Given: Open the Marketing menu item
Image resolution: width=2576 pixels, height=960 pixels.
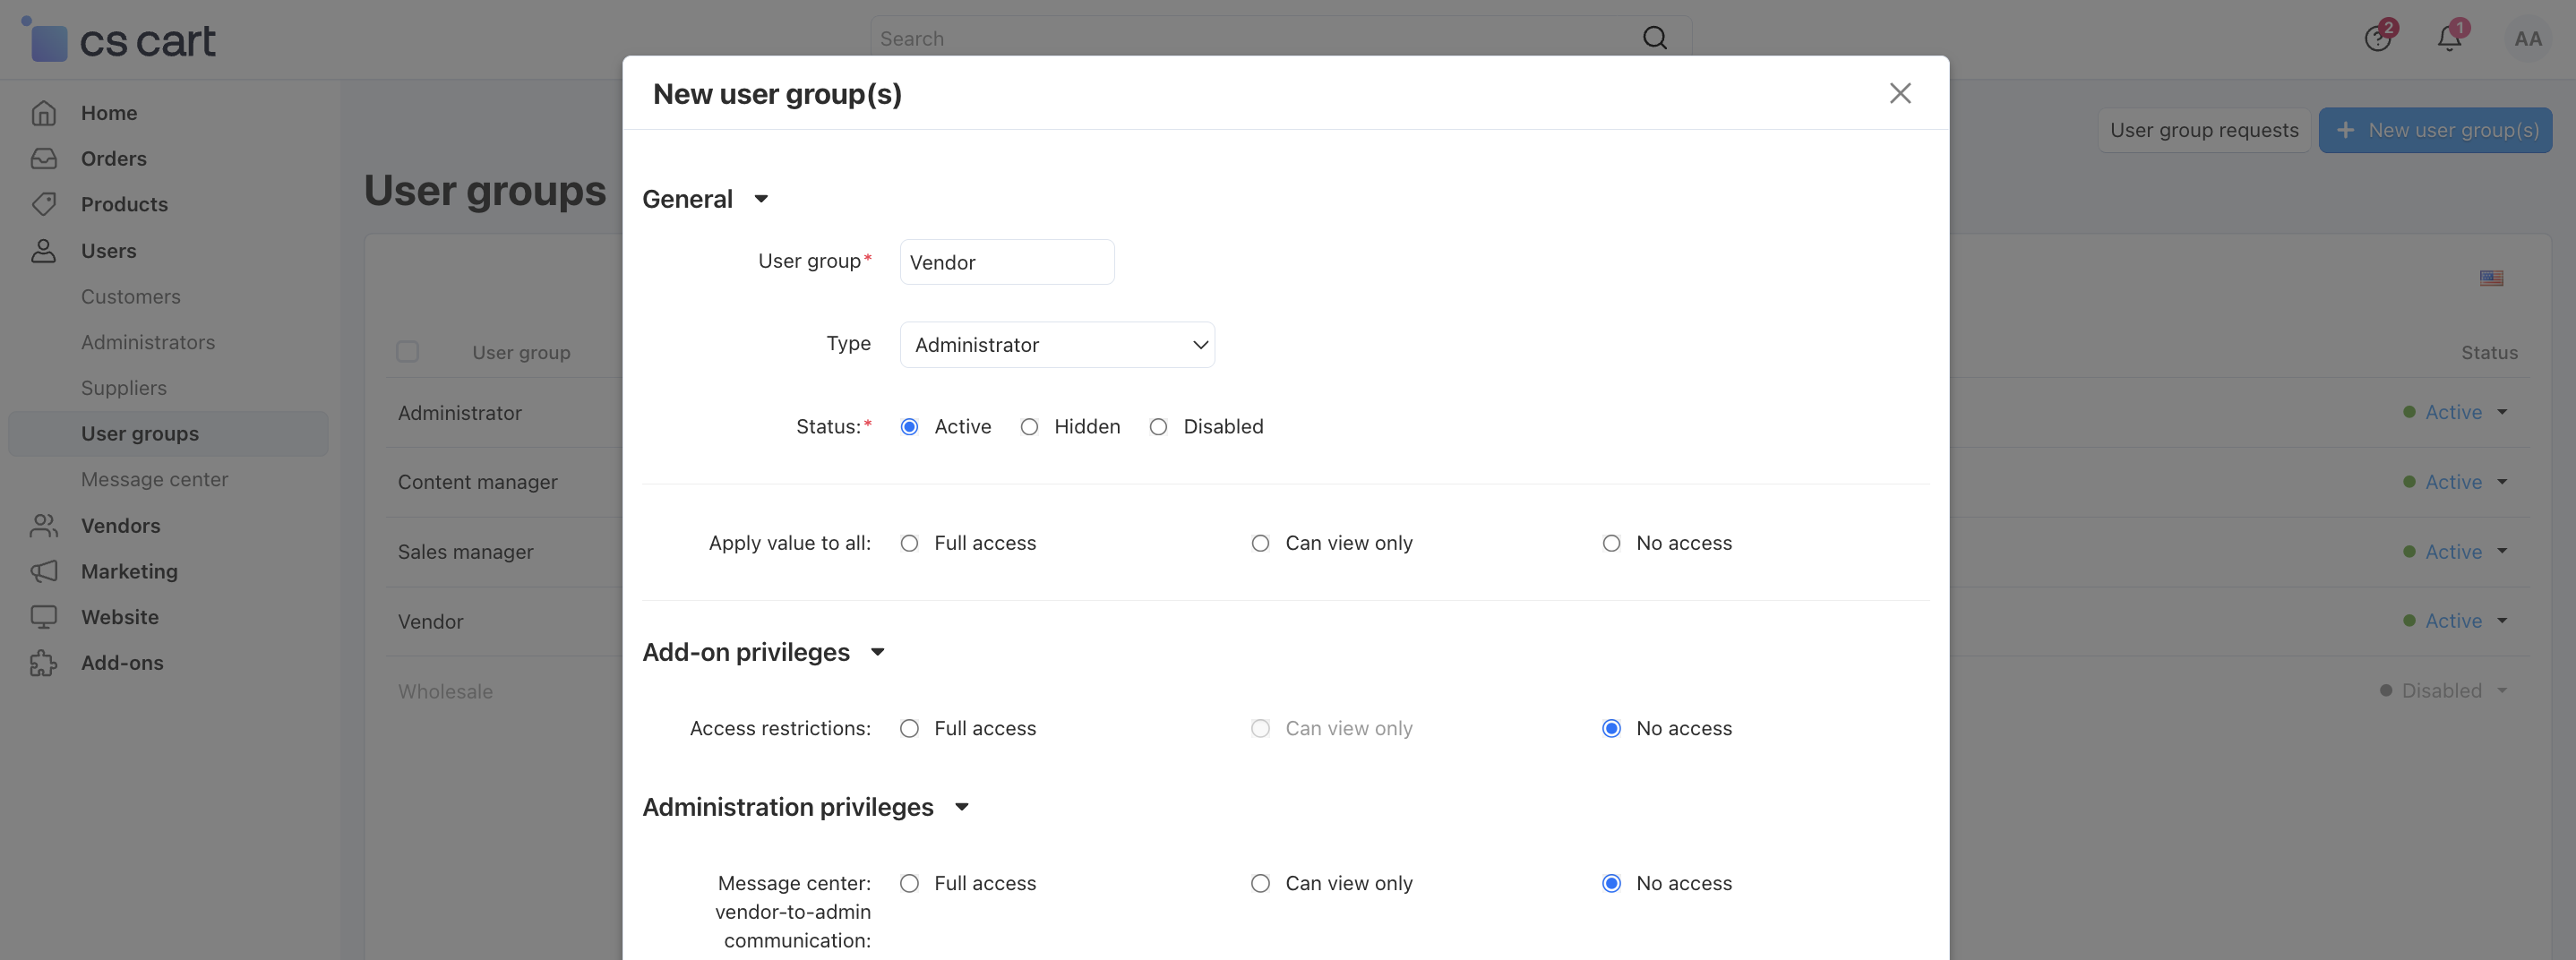Looking at the screenshot, I should (x=129, y=571).
